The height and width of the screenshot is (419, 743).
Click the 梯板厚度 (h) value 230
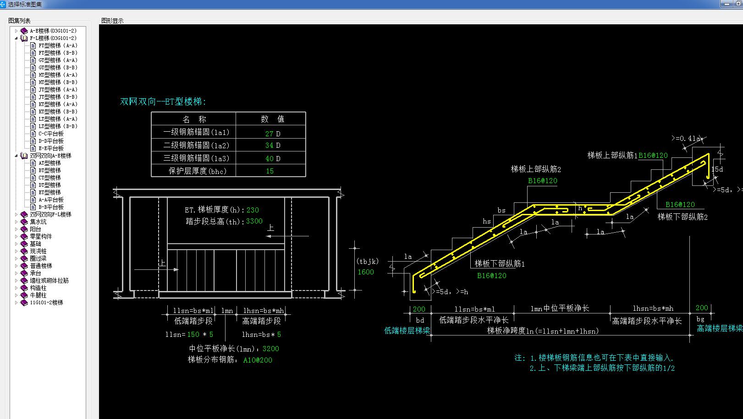(253, 210)
